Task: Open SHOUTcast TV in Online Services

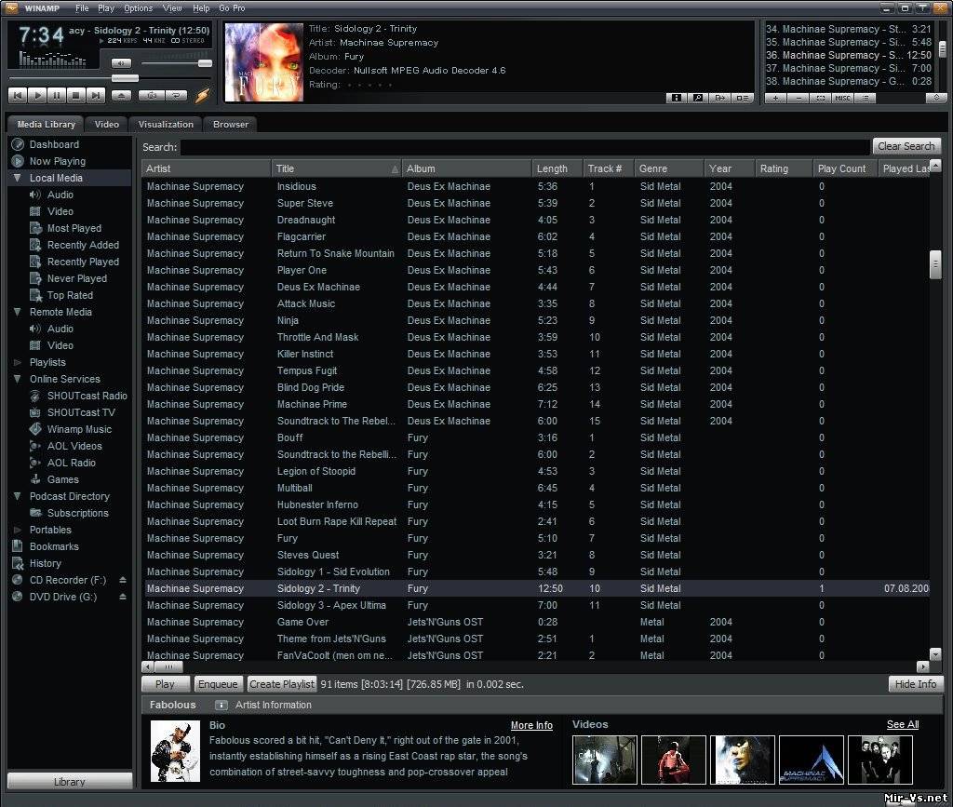Action: (81, 412)
